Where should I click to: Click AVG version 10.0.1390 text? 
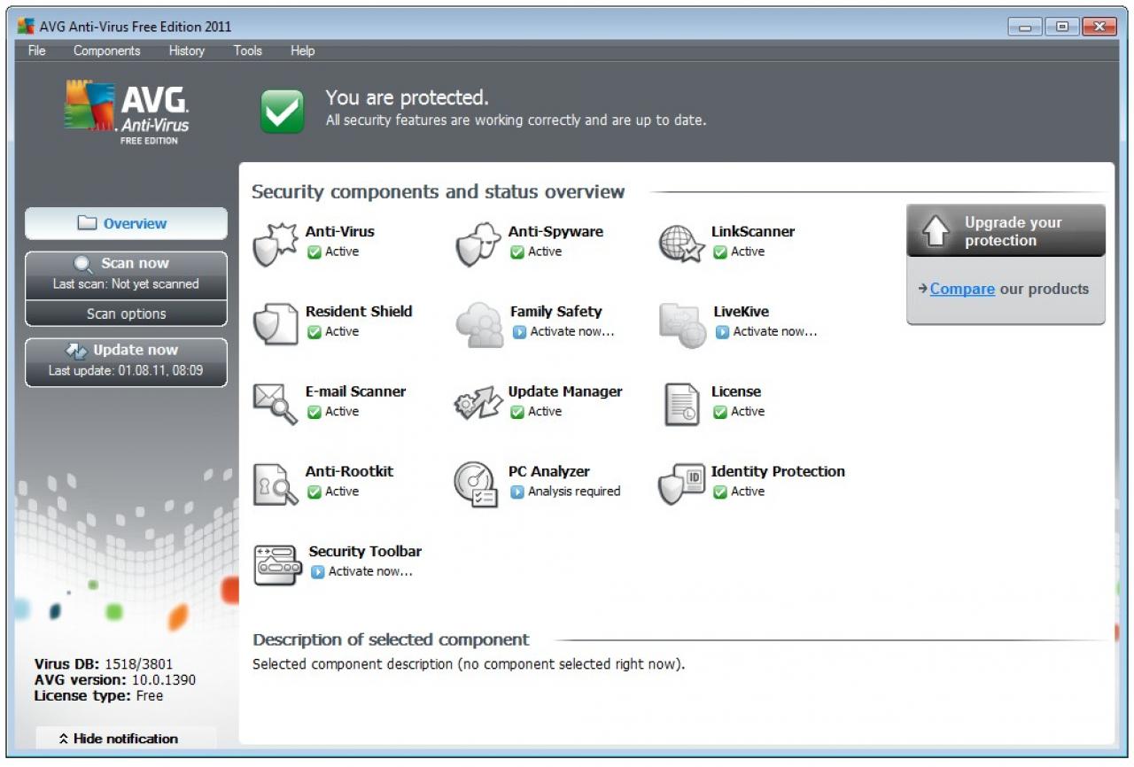pos(115,679)
